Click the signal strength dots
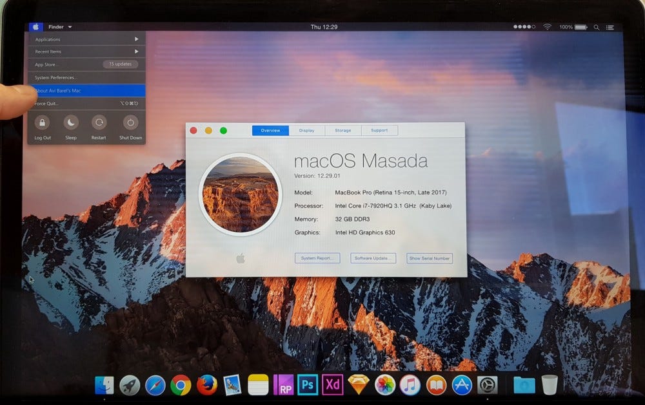 pos(524,26)
